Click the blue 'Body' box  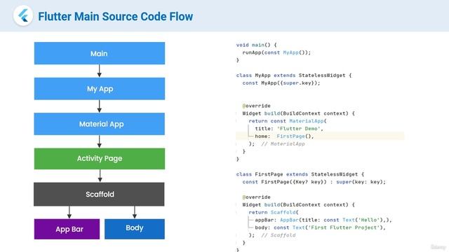point(135,229)
